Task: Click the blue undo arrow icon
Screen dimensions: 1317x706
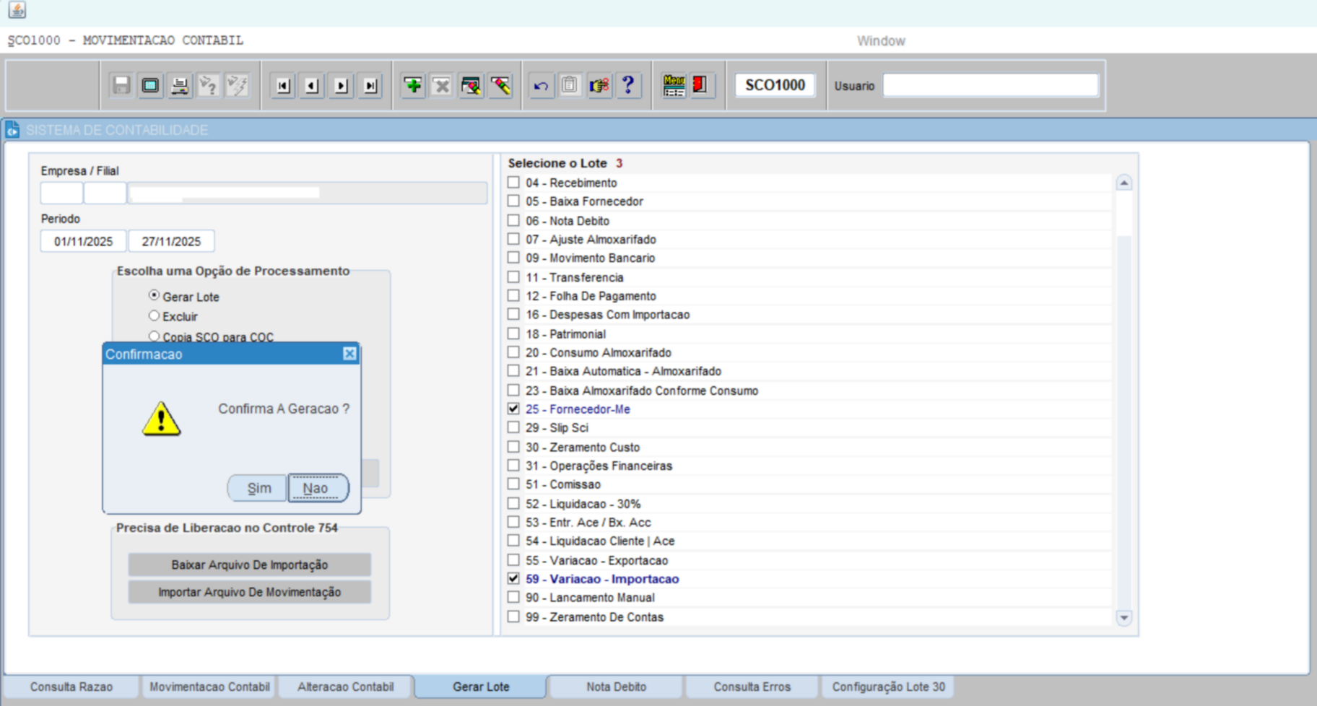Action: pos(541,86)
